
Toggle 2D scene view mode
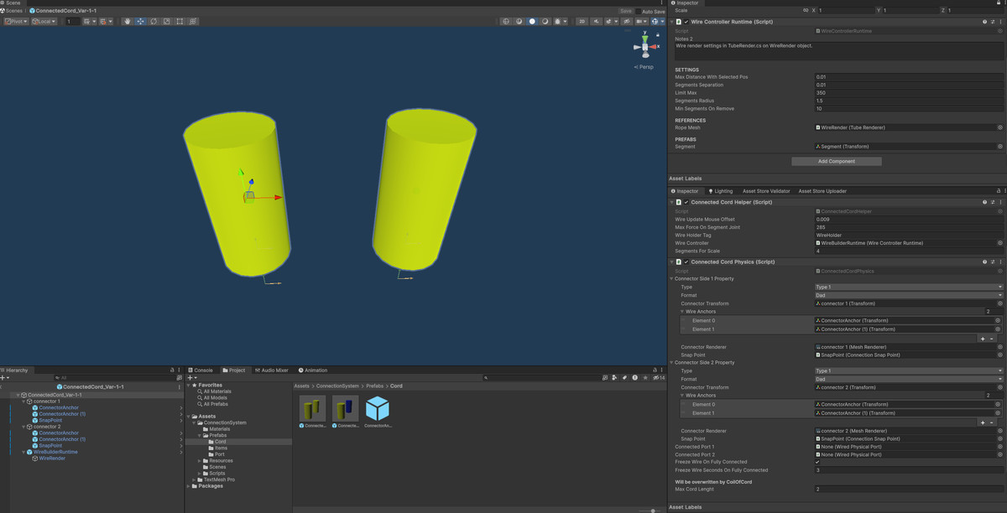coord(582,21)
